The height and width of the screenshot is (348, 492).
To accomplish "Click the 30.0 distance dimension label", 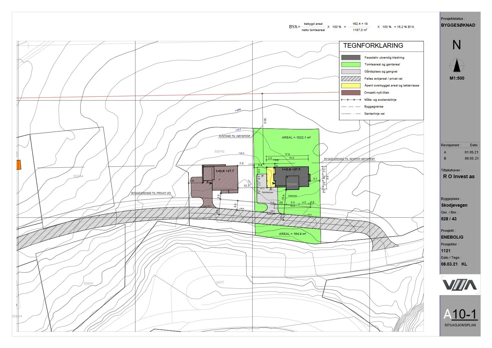I will pyautogui.click(x=265, y=121).
